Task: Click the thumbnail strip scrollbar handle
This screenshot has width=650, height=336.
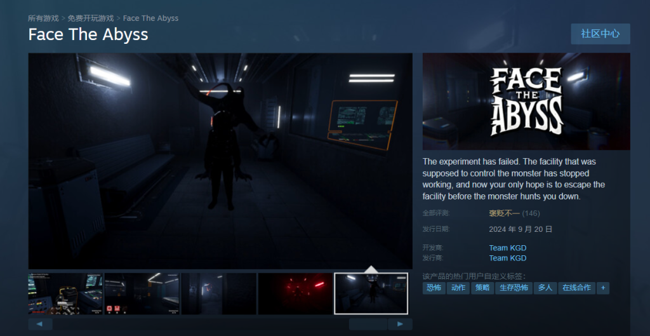Action: click(368, 324)
